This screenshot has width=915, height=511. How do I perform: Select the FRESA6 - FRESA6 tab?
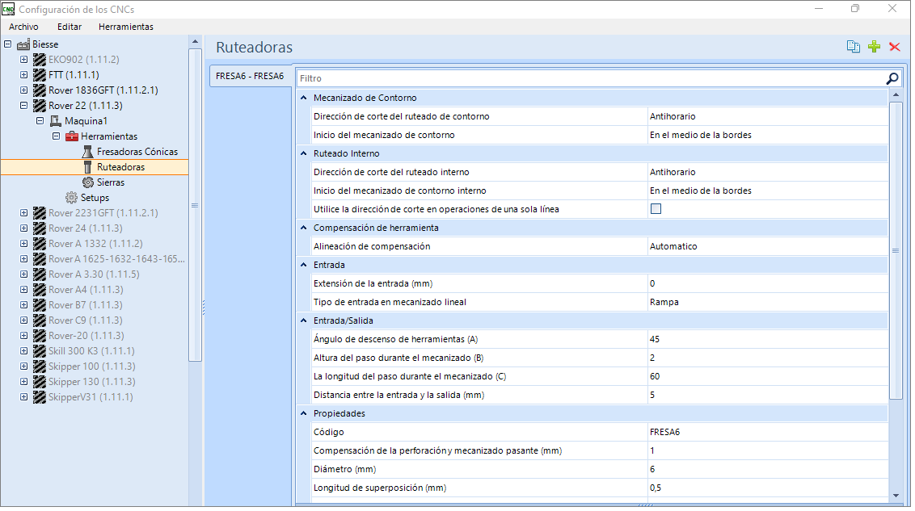[250, 76]
